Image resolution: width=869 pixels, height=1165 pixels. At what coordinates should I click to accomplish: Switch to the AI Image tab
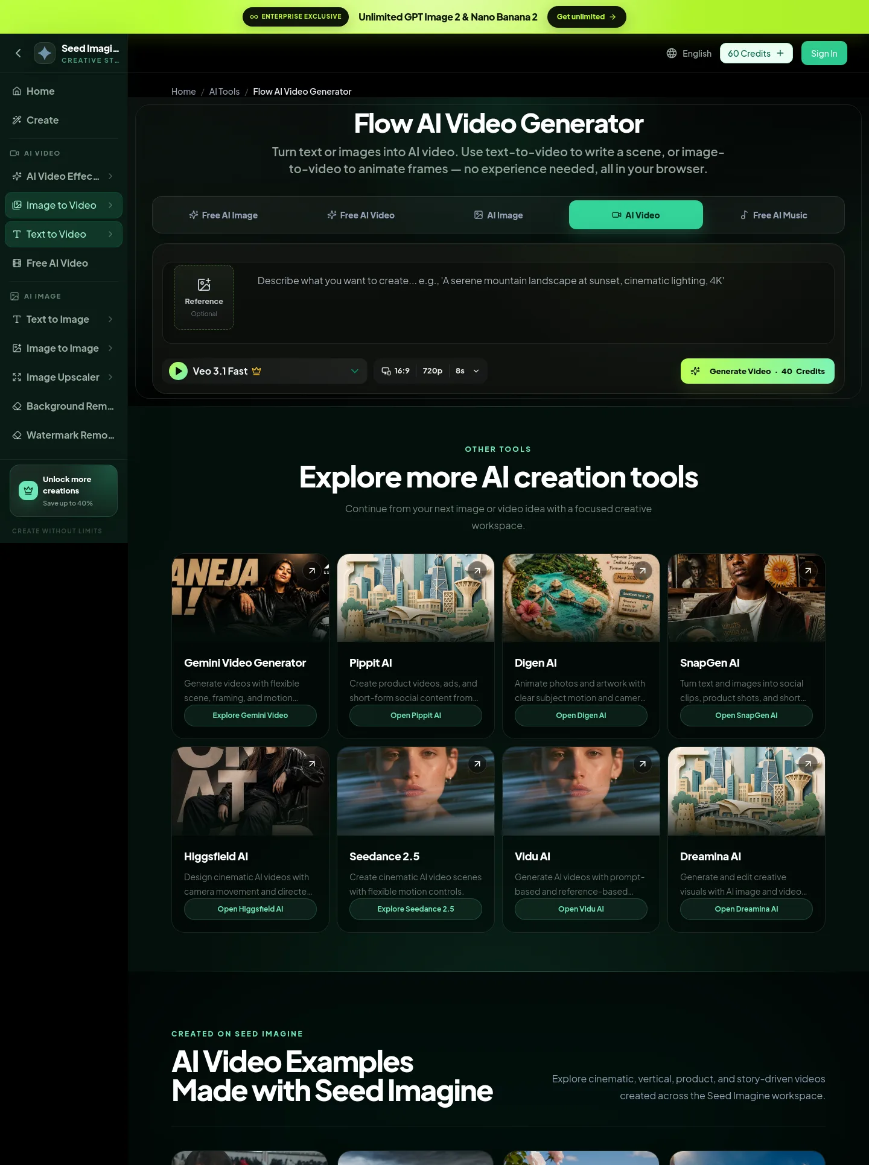498,215
